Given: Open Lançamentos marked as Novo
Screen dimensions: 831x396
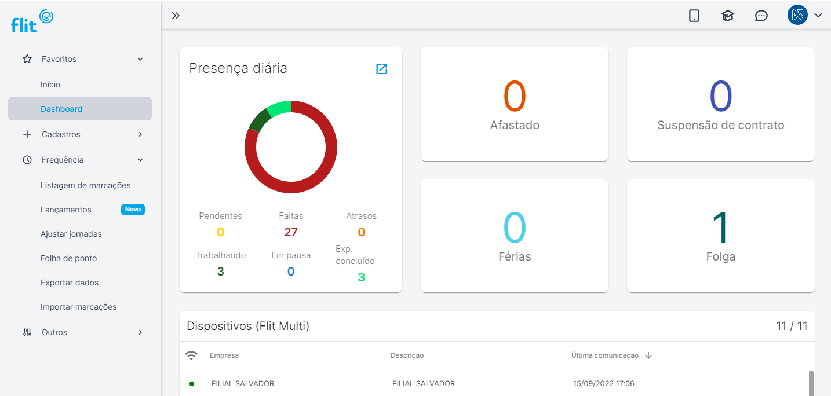Looking at the screenshot, I should click(x=65, y=209).
